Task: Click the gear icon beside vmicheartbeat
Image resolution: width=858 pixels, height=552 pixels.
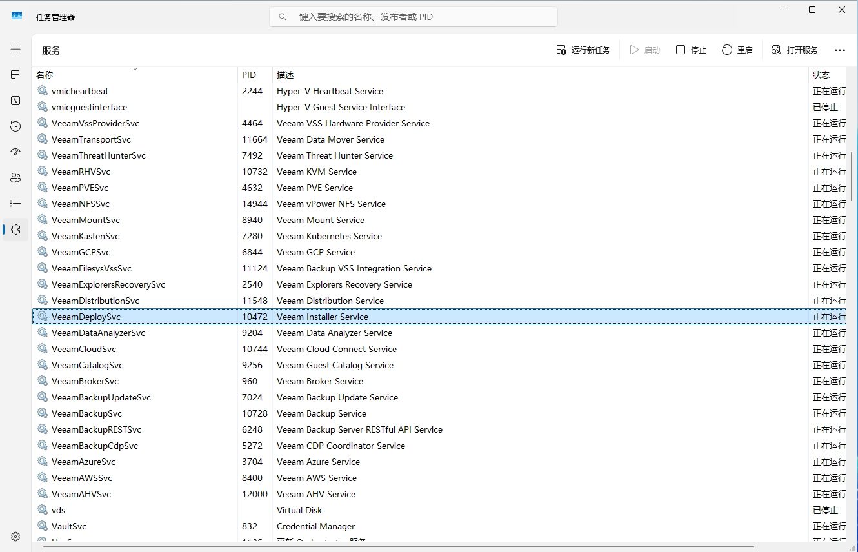Action: 43,91
